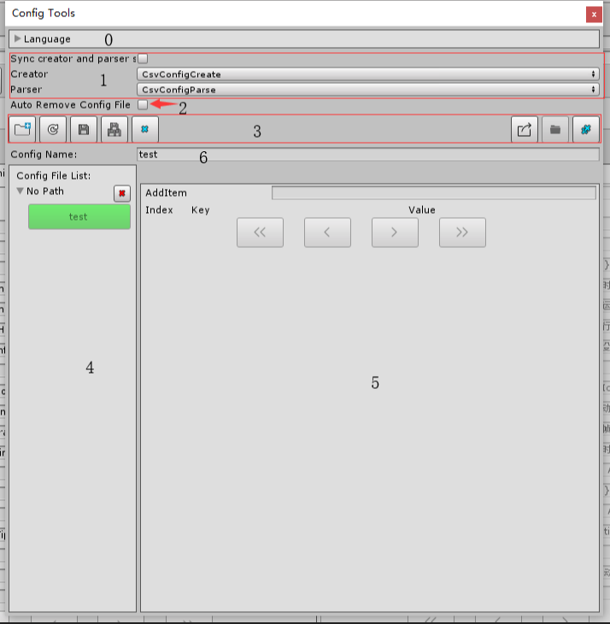Viewport: 610px width, 624px height.
Task: Click the AddItem input field
Action: [x=434, y=193]
